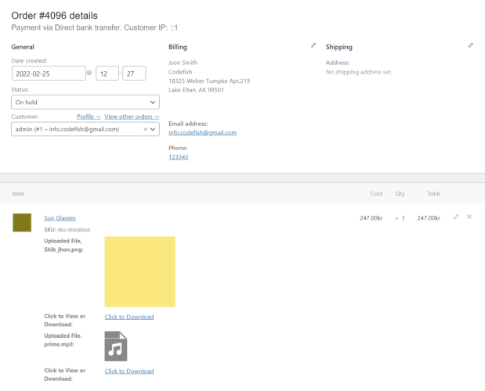485x391 pixels.
Task: Open the Sun Glasses product thumbnail
Action: click(22, 222)
